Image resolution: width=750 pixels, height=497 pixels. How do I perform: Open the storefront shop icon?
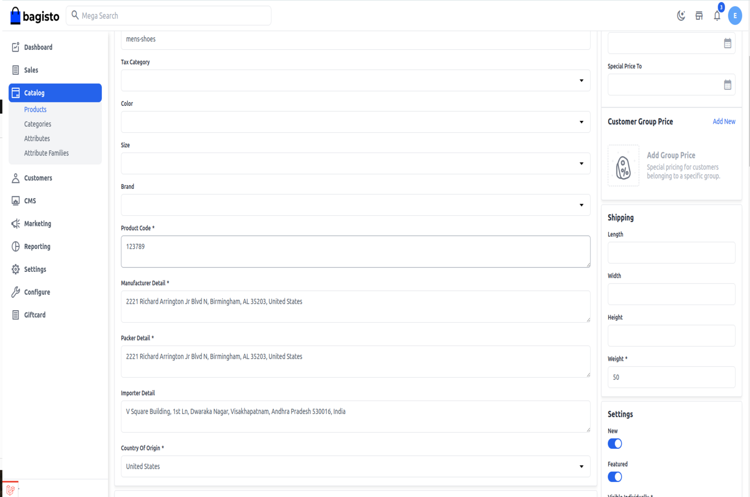699,16
